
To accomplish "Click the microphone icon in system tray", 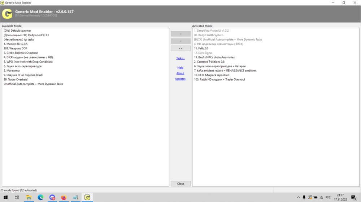I will coord(304,197).
